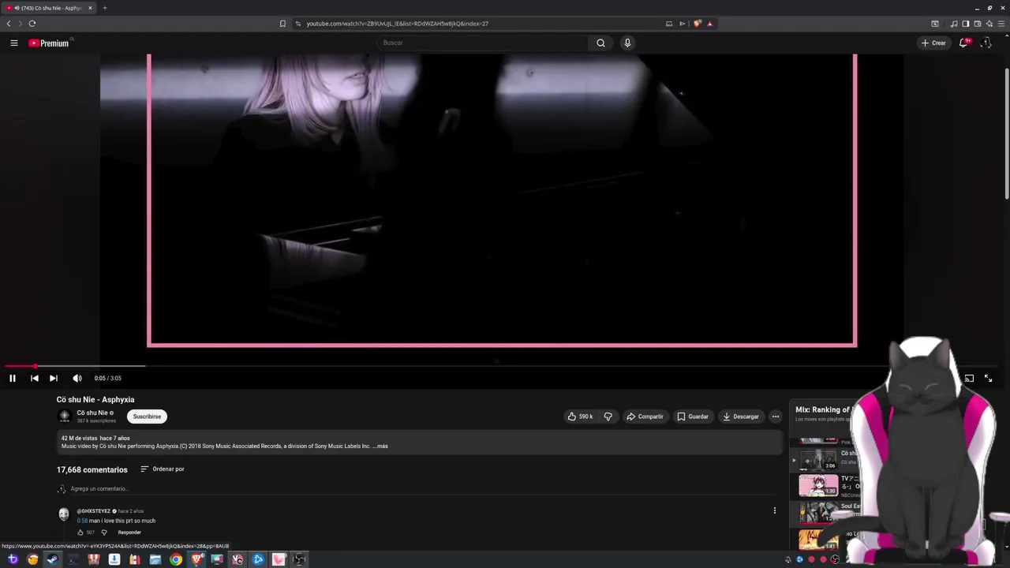
Task: Skip to the next video
Action: [x=53, y=379]
